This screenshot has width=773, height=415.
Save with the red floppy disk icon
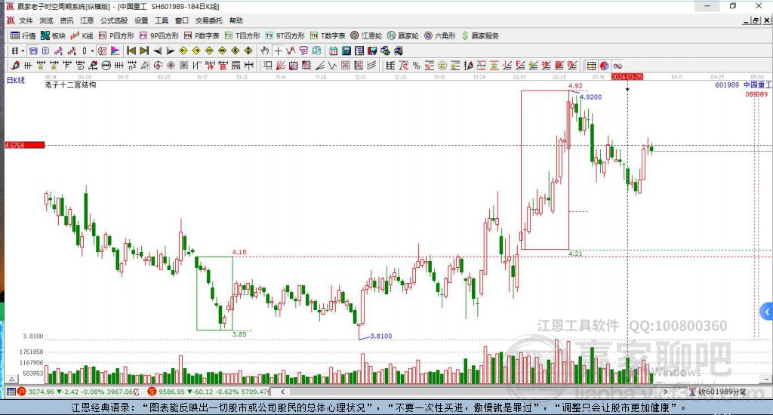click(x=372, y=51)
